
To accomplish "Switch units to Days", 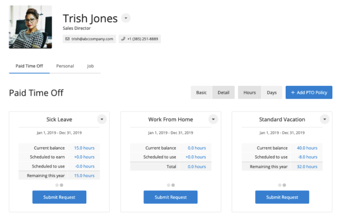I will pos(272,93).
